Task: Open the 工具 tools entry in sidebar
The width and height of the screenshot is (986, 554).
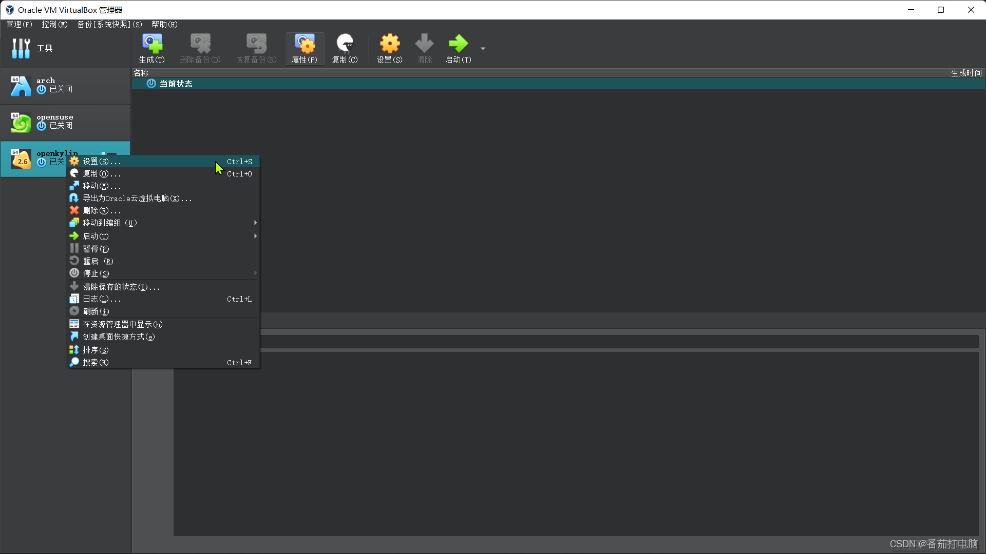Action: (65, 48)
